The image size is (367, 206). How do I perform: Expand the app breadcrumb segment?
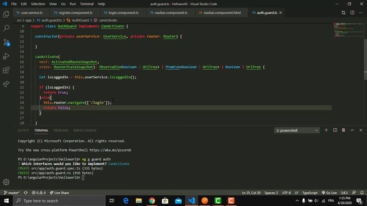(28, 21)
